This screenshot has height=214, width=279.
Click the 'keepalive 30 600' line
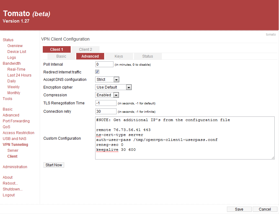pyautogui.click(x=116, y=150)
